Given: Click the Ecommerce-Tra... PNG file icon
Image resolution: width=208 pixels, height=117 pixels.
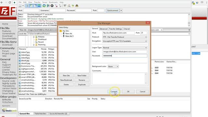Looking at the screenshot, I should click(x=20, y=66).
